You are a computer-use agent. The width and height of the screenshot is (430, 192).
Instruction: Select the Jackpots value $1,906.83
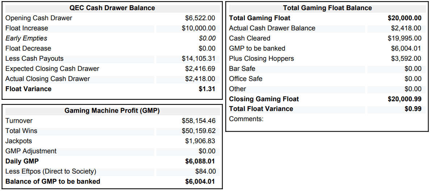[x=200, y=141]
